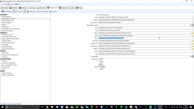Click the Save toolbar button
194x109 pixels.
tap(18, 4)
